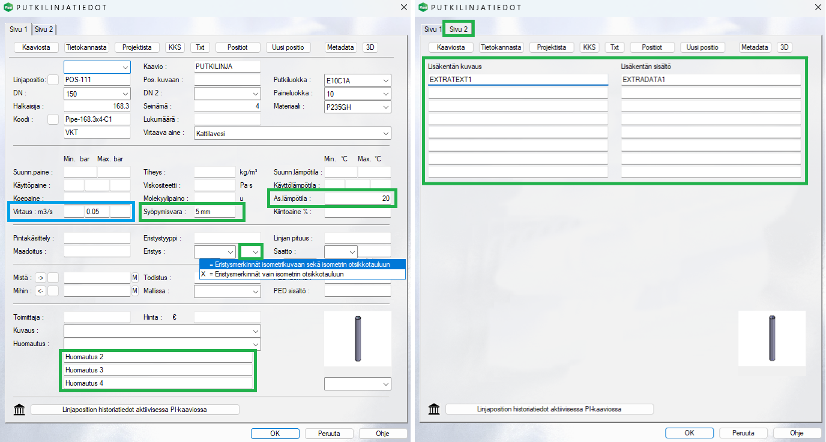Click the Toimittaja input field
This screenshot has width=826, height=442.
point(97,317)
